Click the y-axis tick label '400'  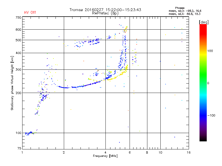coord(18,53)
